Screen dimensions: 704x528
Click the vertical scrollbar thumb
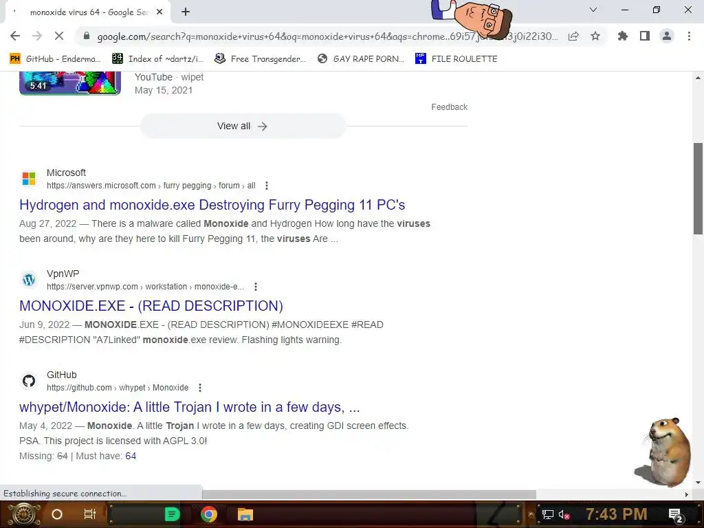point(698,188)
